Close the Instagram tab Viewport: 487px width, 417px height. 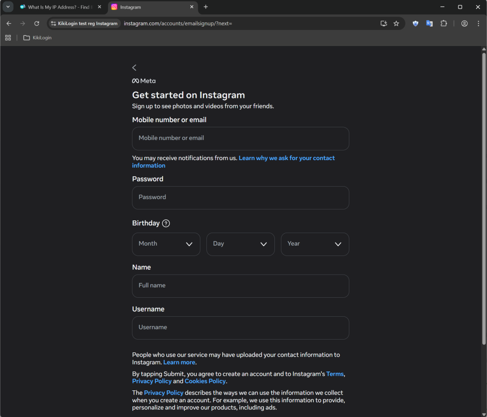[x=192, y=7]
